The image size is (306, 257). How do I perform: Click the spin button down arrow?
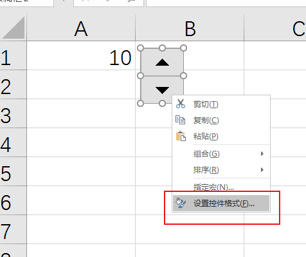click(162, 90)
